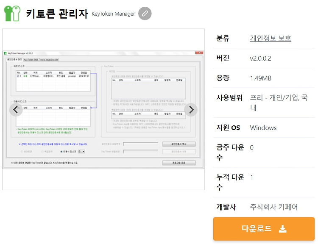318x244 pixels.
Task: Click the orange 다운로드 download button
Action: [x=264, y=229]
